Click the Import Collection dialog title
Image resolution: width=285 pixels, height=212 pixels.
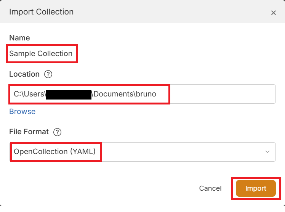[41, 11]
